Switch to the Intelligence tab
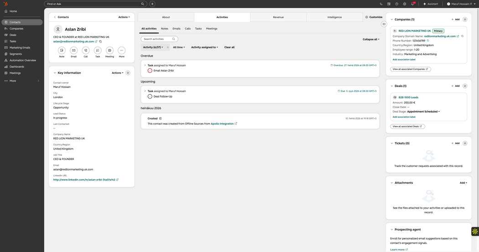 tap(334, 17)
